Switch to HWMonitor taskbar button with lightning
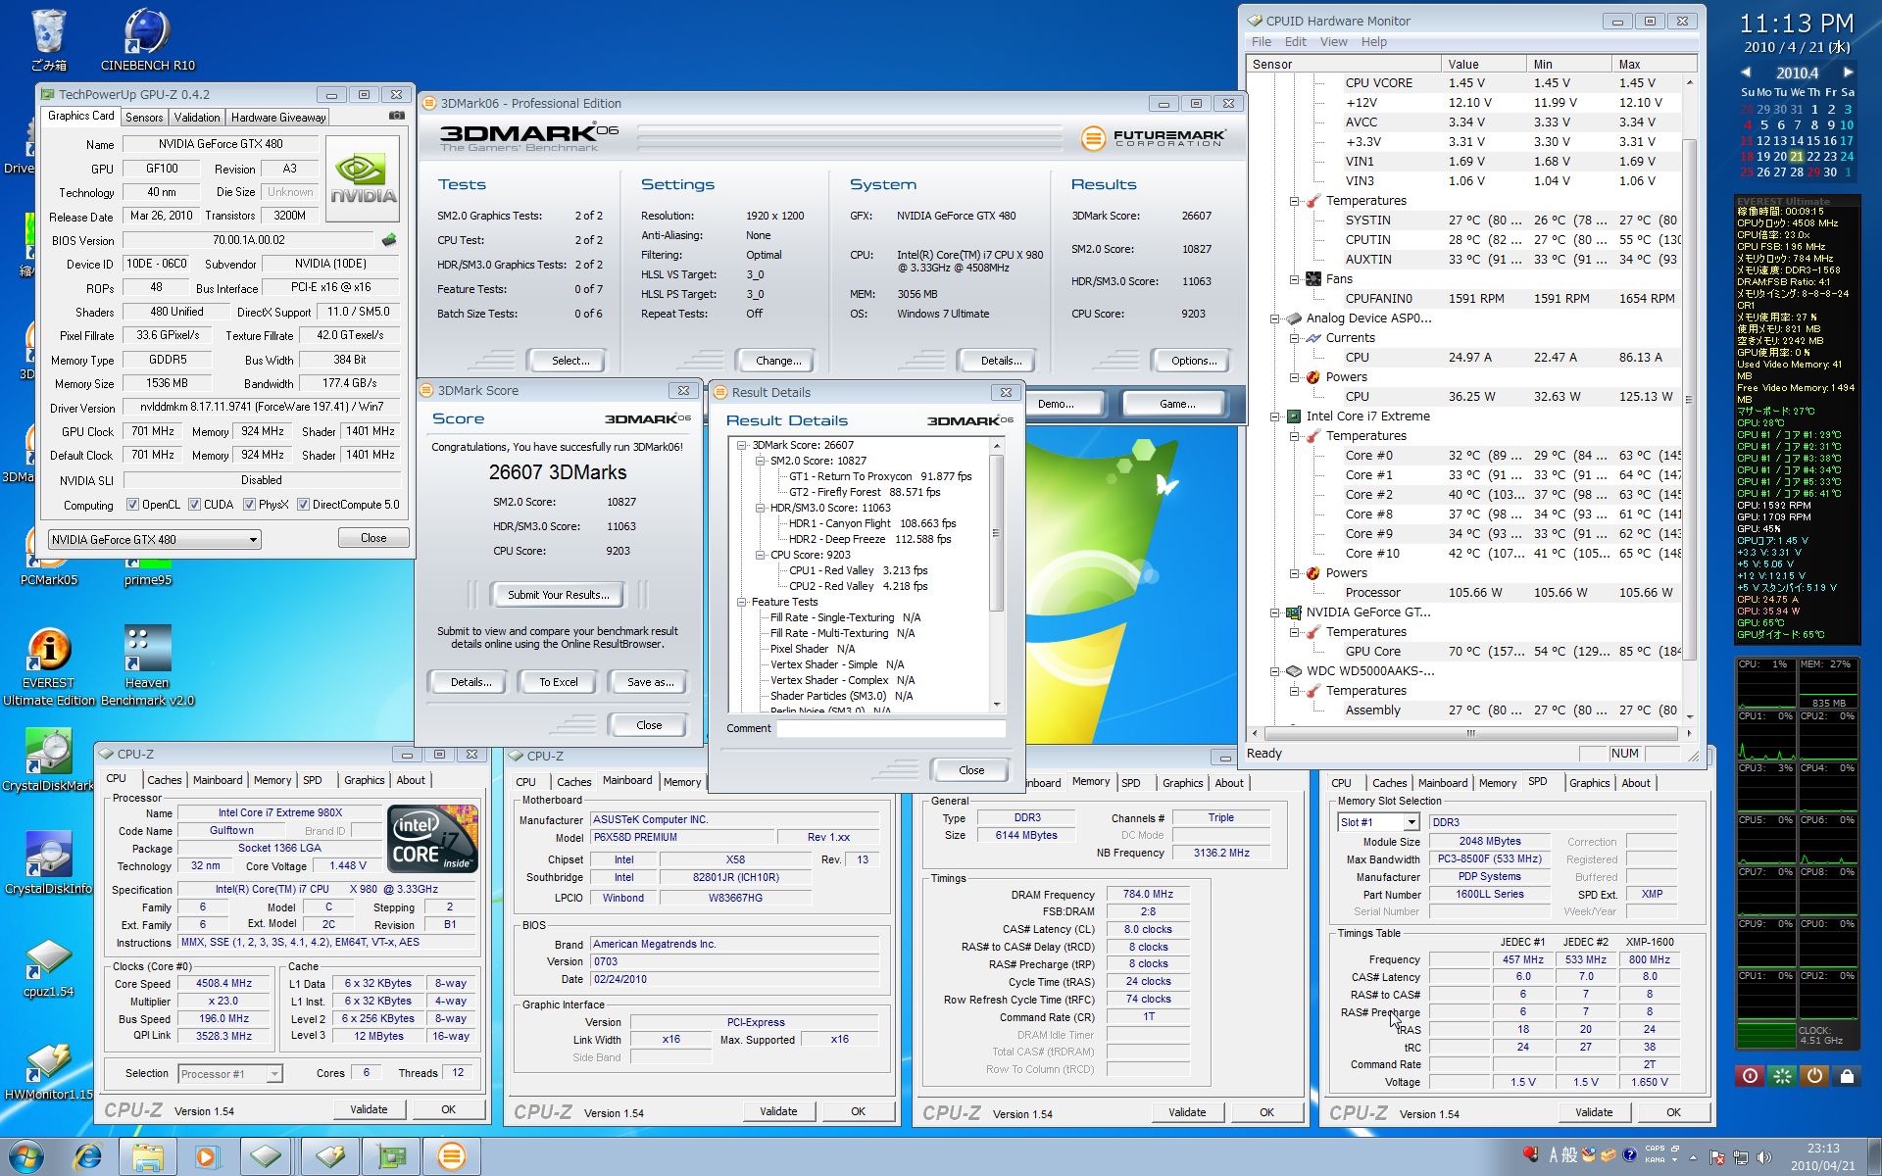 coord(329,1156)
